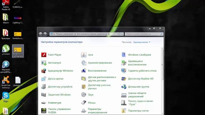The image size is (205, 115).
Task: Click the Датчик расположения icon
Action: pos(84,79)
